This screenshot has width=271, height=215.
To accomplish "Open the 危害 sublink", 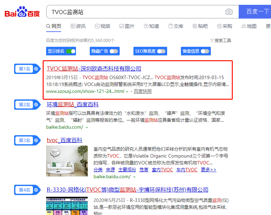I will point(144,170).
